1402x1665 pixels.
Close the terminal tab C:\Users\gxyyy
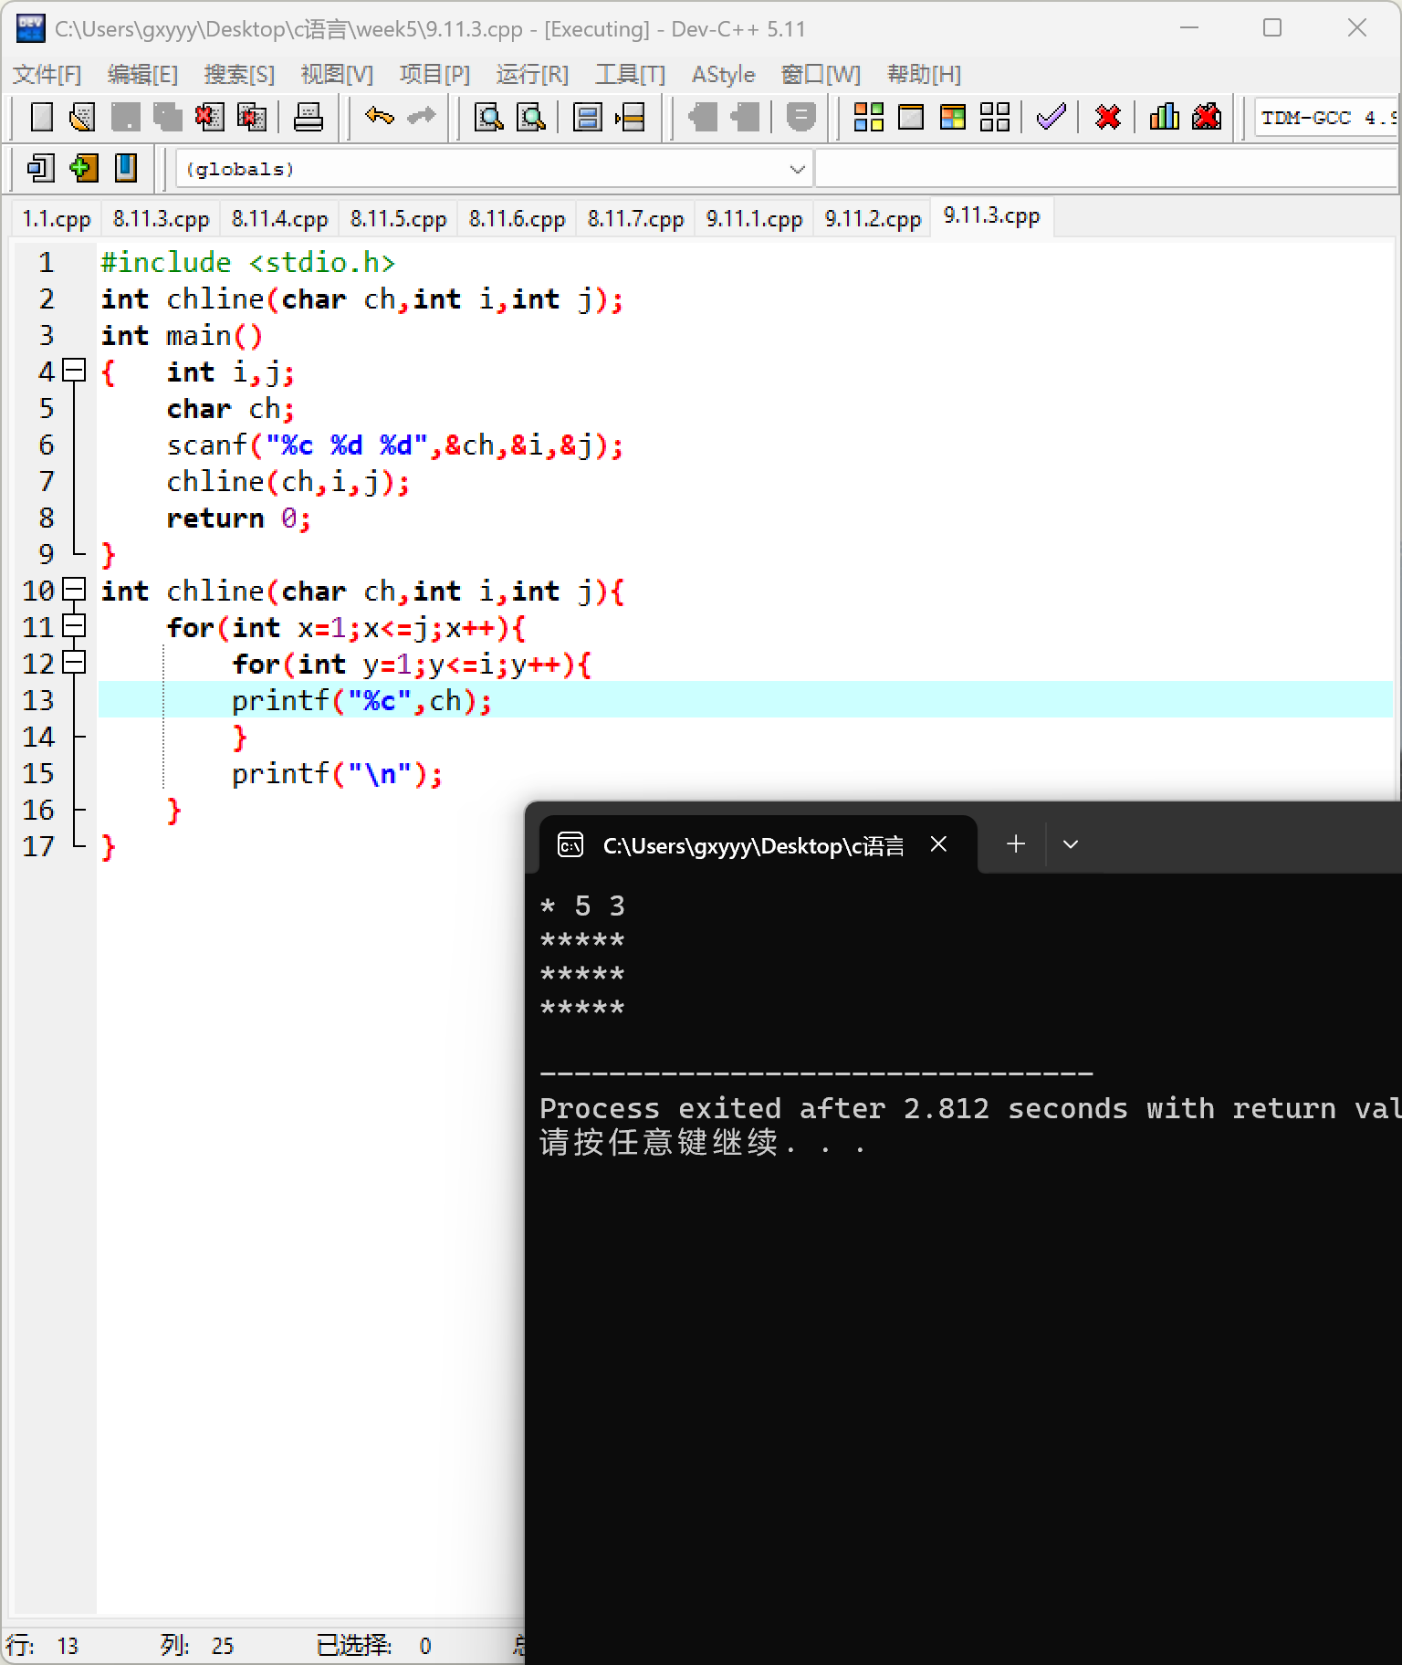[x=938, y=844]
